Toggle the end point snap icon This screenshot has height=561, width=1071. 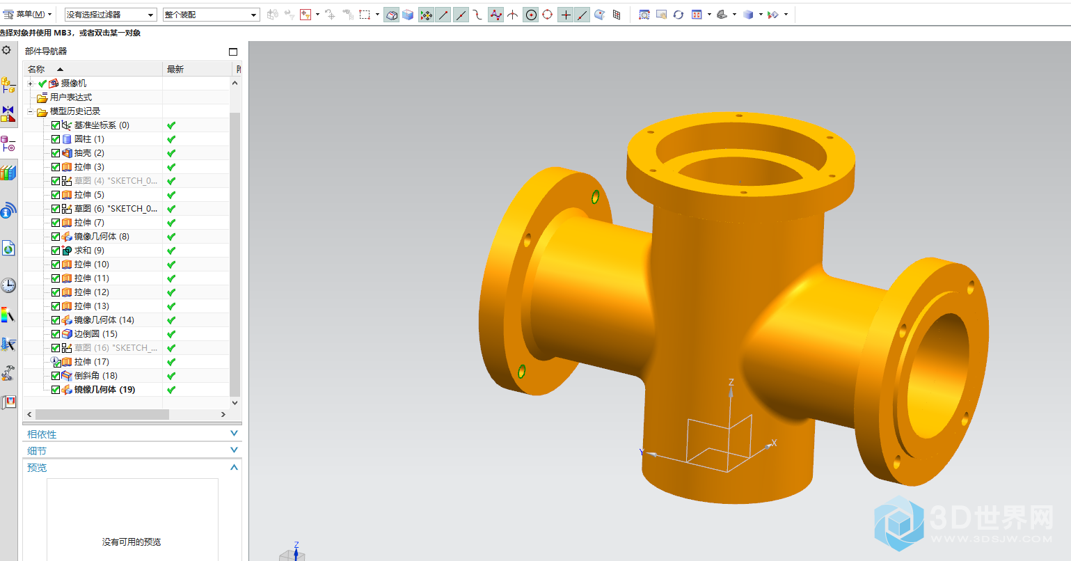(443, 14)
